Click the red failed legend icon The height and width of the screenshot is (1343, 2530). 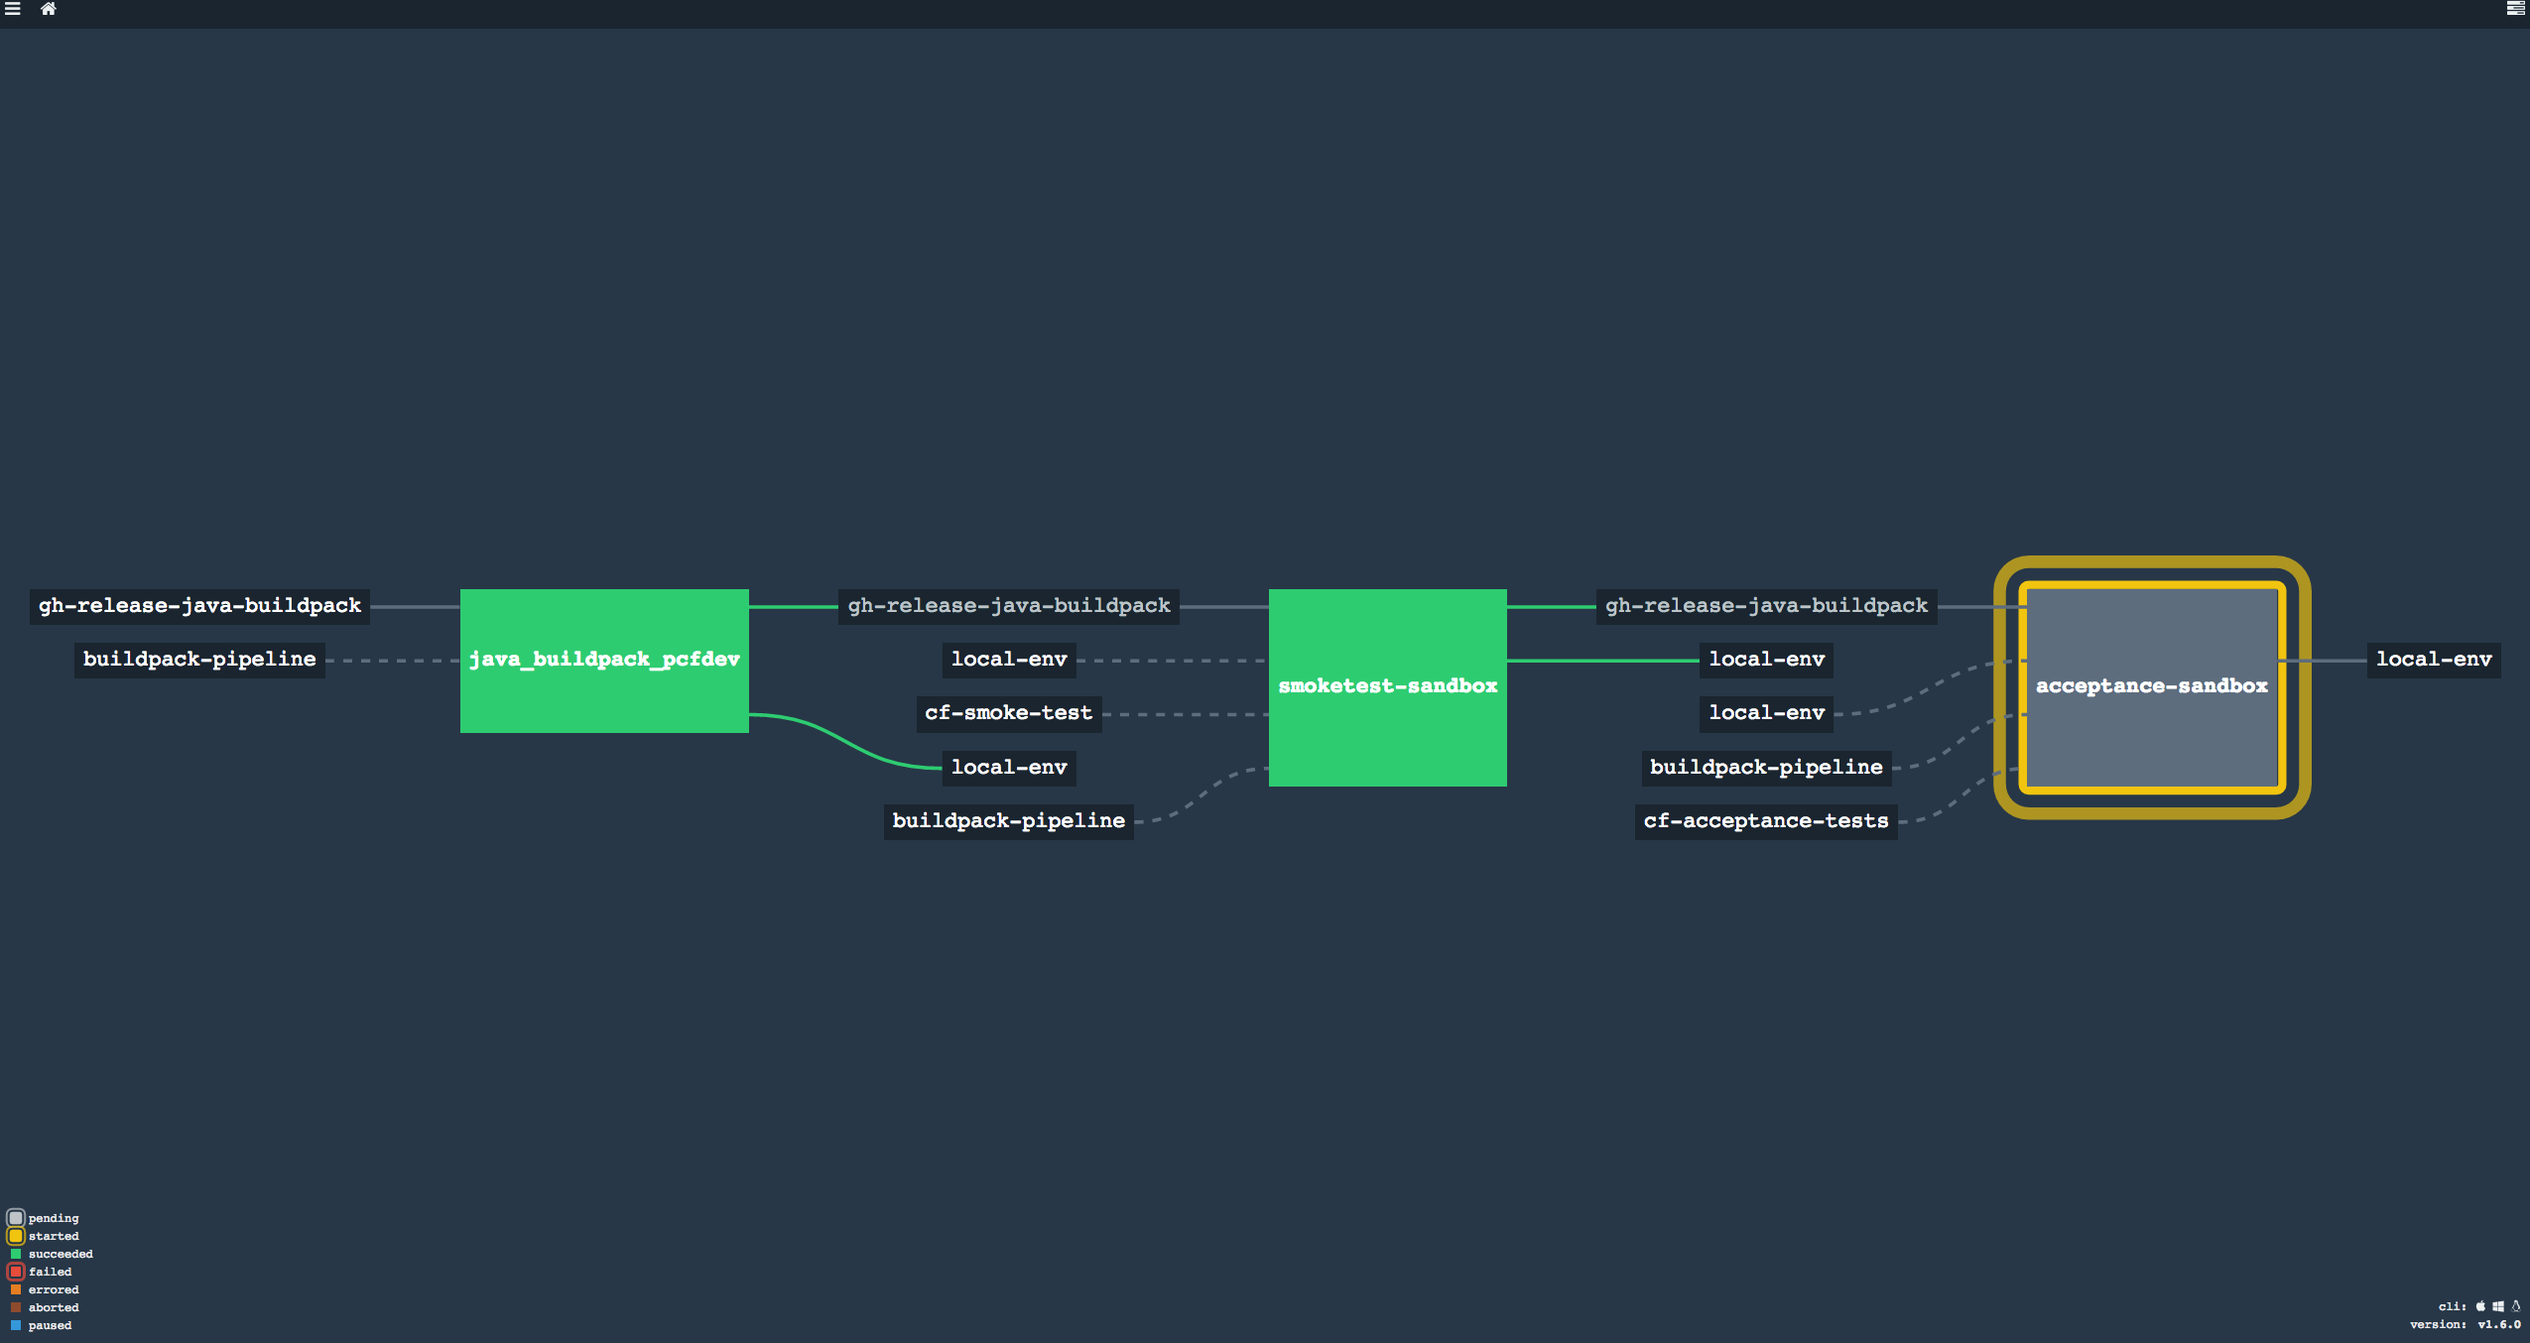tap(16, 1272)
